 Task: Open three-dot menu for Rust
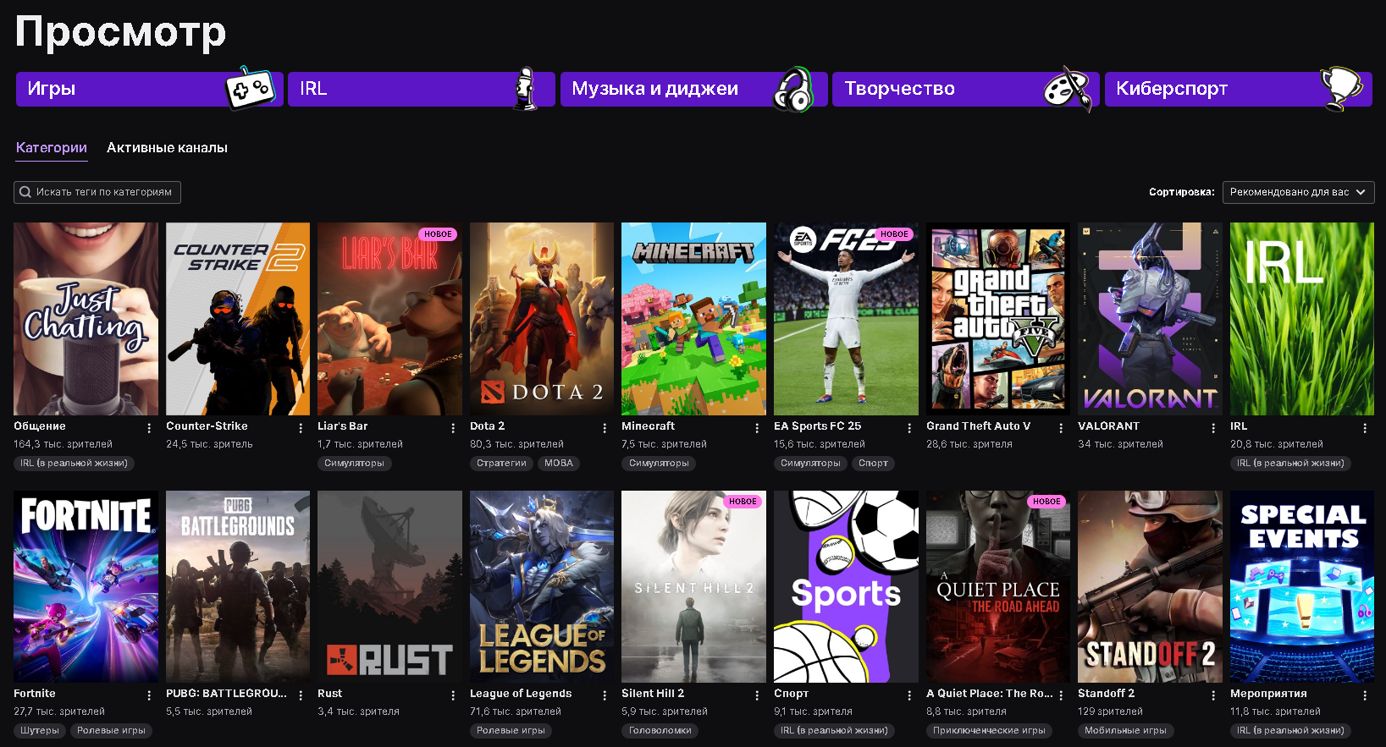[453, 695]
